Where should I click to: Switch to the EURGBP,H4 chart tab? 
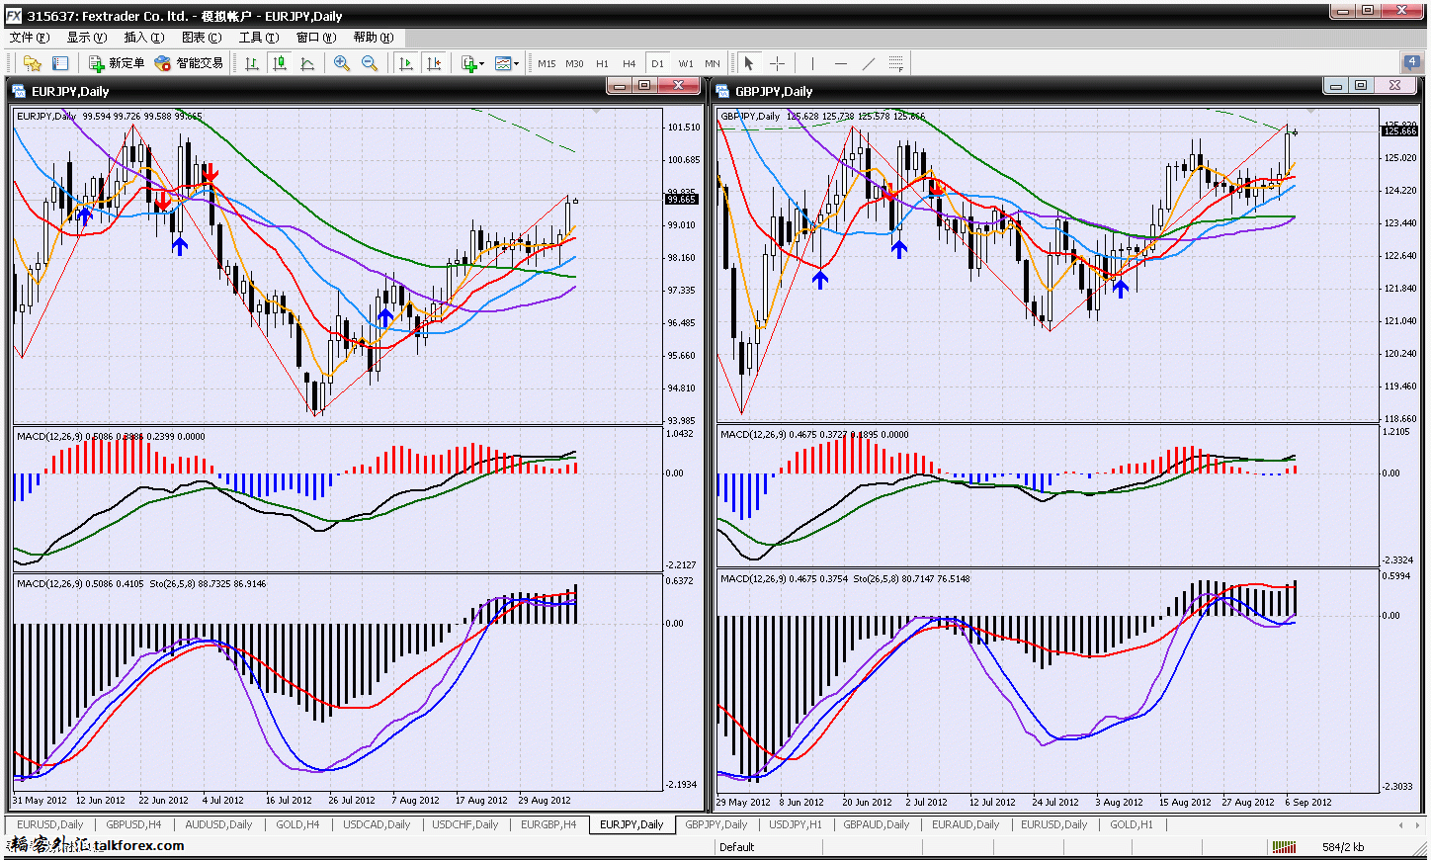pyautogui.click(x=548, y=824)
